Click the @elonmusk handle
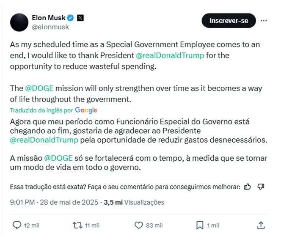The image size is (292, 242). (50, 27)
